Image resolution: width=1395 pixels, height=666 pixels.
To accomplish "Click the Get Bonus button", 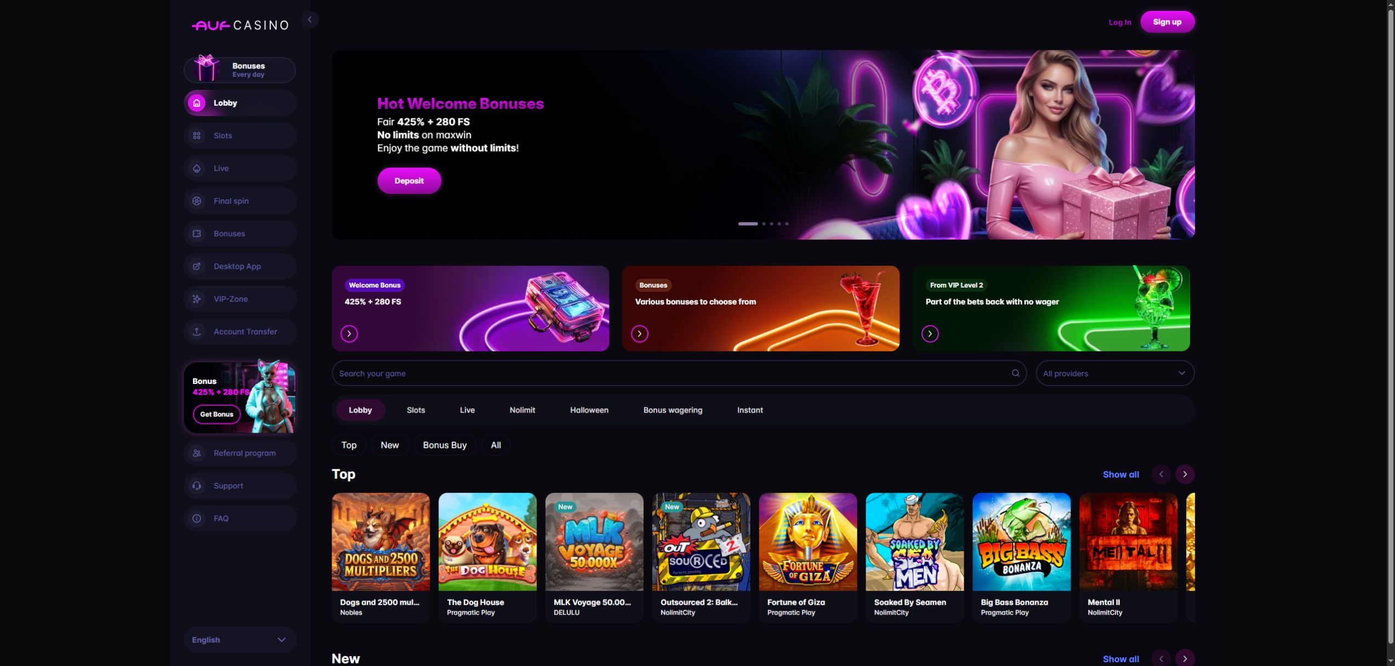I will (x=217, y=415).
